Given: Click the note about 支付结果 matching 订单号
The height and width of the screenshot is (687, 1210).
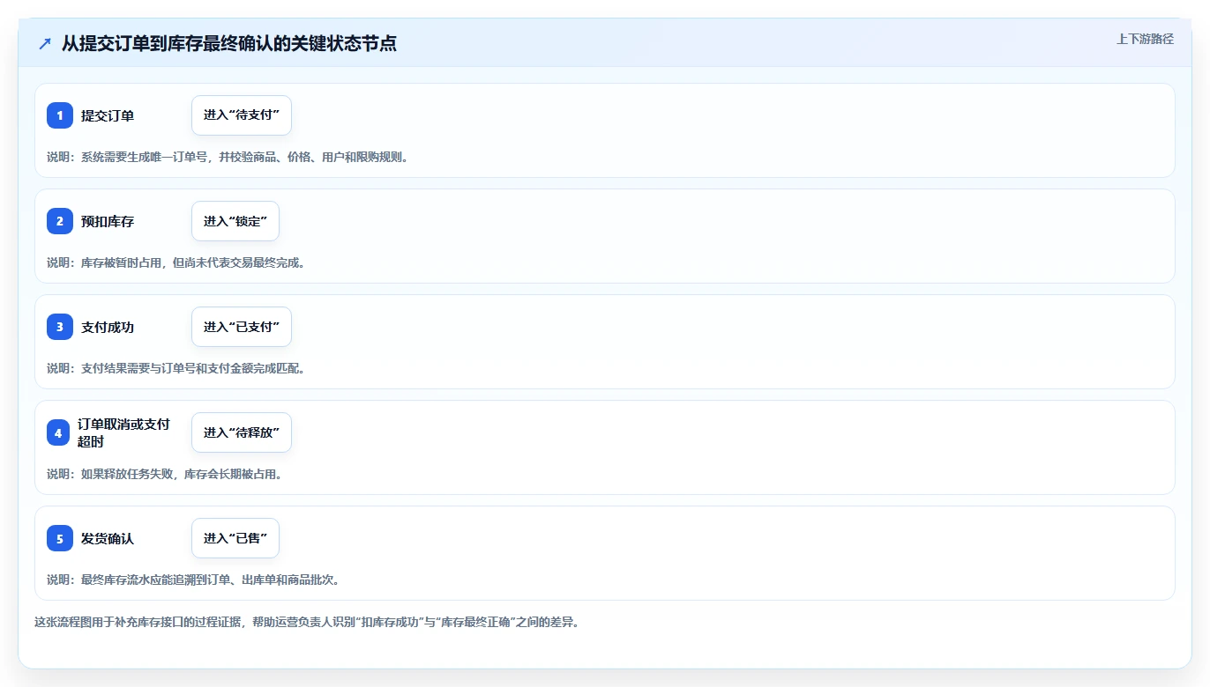Looking at the screenshot, I should [176, 368].
